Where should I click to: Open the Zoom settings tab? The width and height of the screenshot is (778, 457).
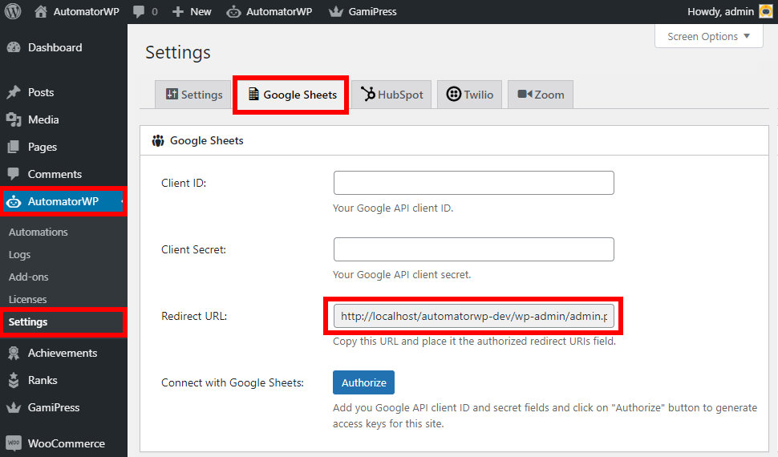click(541, 95)
